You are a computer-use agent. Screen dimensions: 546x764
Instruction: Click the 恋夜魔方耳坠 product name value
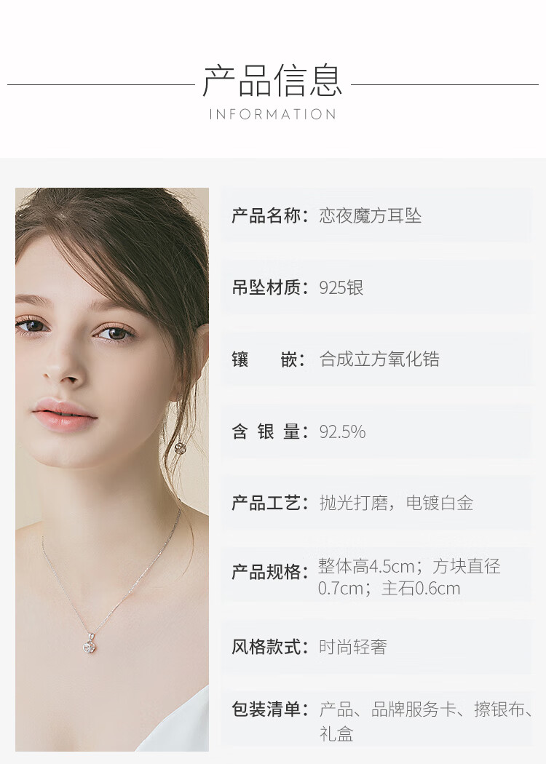(370, 215)
